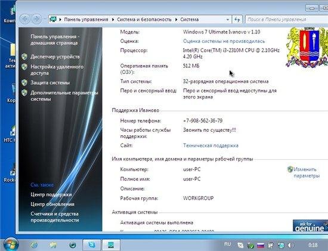This screenshot has width=328, height=251.
Task: Go back with the navigation arrow
Action: (25, 19)
